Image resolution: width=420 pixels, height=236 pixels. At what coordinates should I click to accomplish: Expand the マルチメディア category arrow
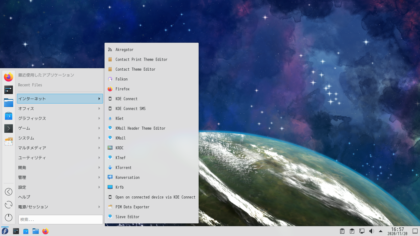pos(99,148)
